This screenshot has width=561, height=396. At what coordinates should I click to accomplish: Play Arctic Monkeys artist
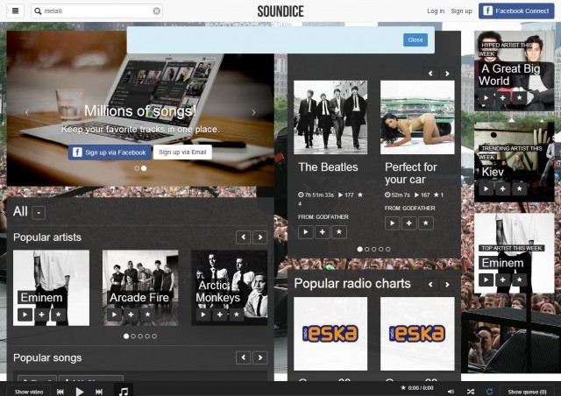point(203,315)
